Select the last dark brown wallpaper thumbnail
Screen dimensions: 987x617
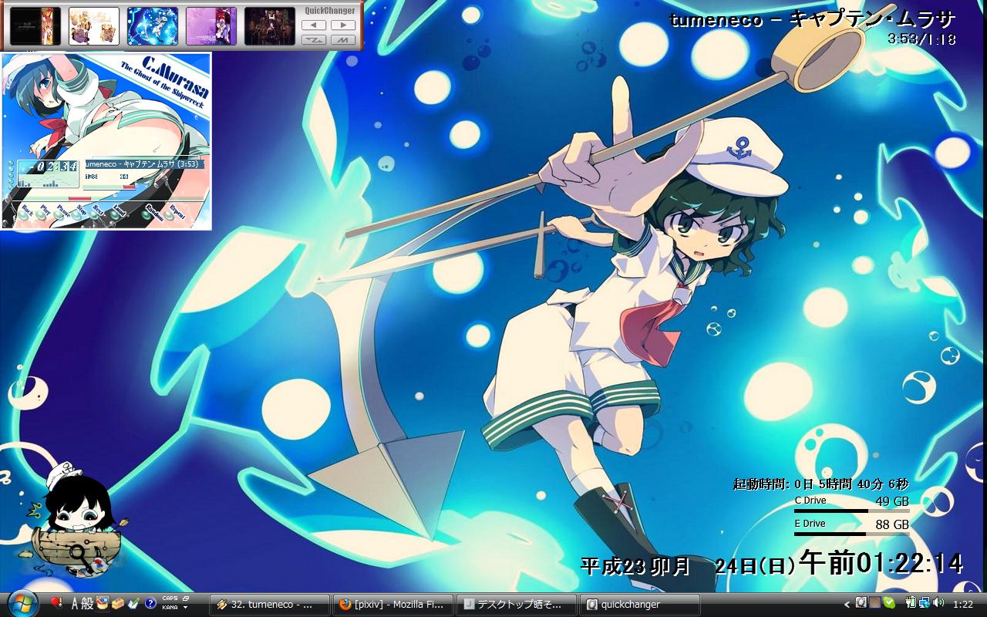(270, 26)
